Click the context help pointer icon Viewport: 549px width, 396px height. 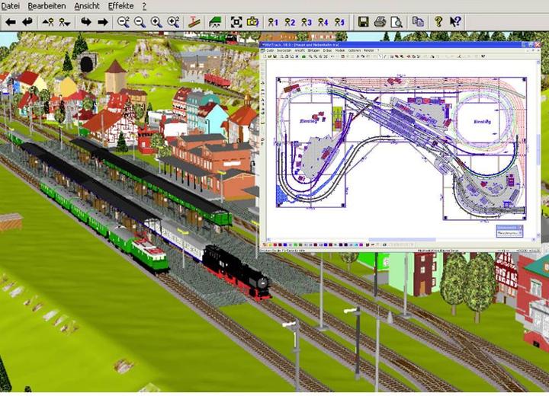[x=455, y=22]
